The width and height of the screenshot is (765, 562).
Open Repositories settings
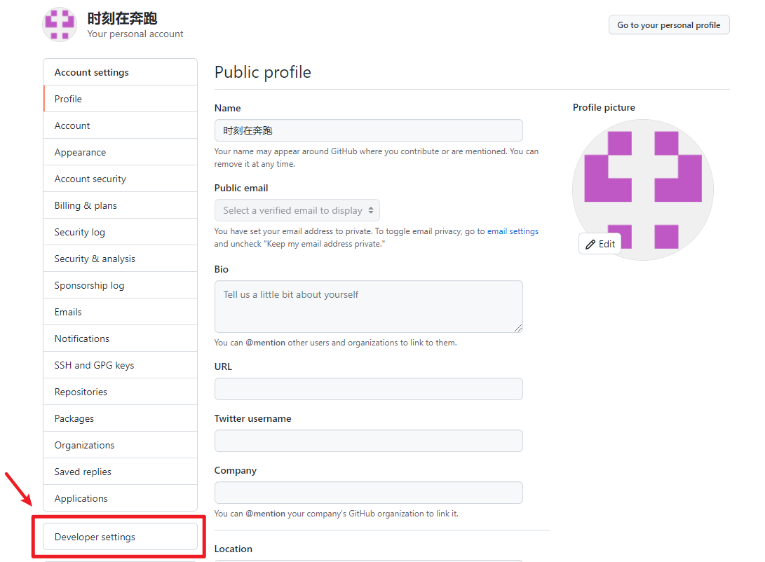click(x=120, y=392)
